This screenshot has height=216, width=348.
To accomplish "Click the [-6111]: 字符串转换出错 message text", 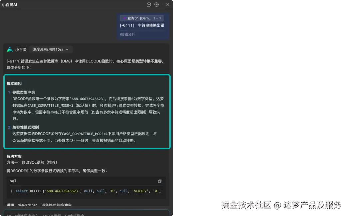I will [x=142, y=25].
